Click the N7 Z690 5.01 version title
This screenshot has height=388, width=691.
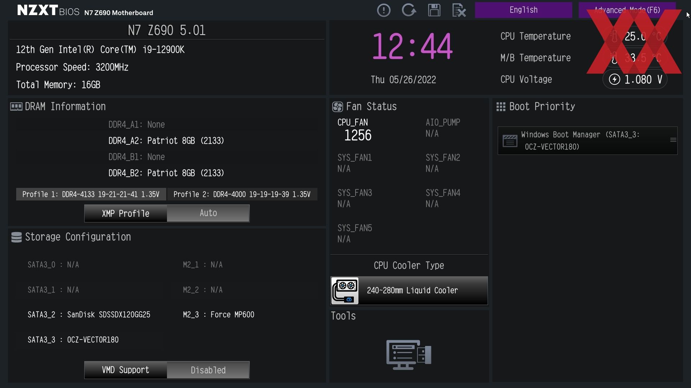167,30
